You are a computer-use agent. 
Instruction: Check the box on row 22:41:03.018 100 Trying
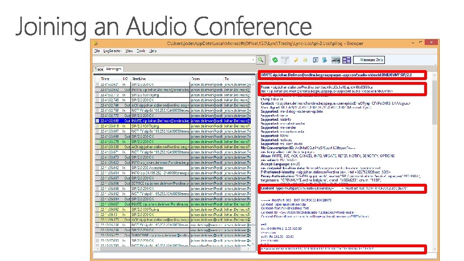click(x=97, y=126)
